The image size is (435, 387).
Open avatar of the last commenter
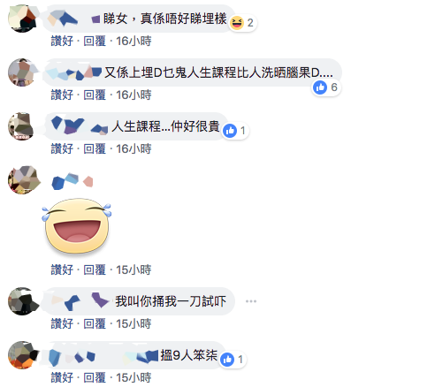22,355
